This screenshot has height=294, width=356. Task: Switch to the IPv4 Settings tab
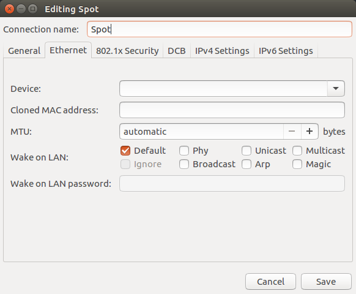[222, 51]
